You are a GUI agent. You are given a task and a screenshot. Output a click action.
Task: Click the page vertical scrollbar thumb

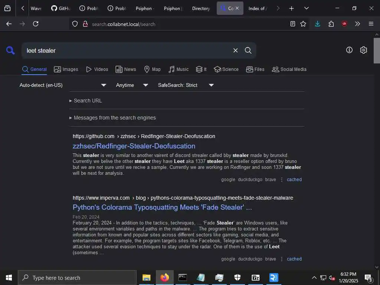pyautogui.click(x=377, y=50)
